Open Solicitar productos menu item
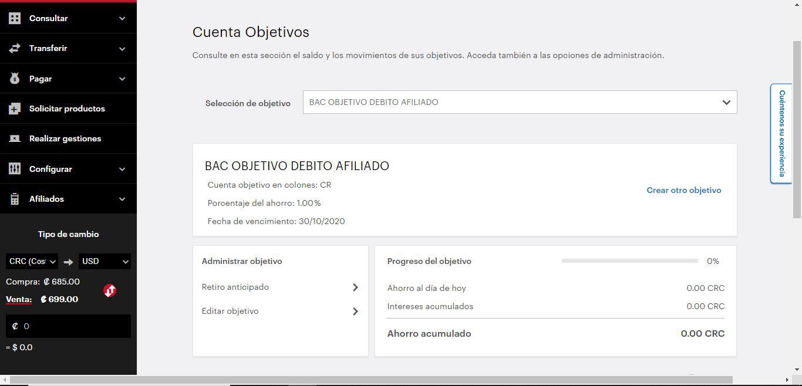Viewport: 802px width, 386px height. click(68, 109)
